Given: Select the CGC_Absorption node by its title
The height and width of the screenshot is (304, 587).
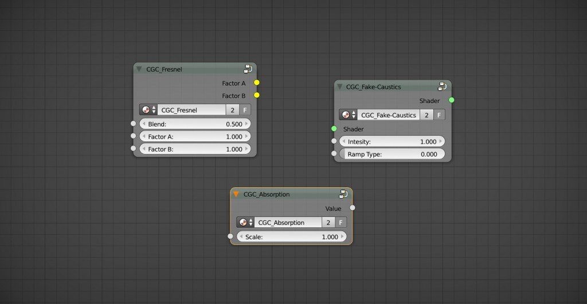Looking at the screenshot, I should point(267,194).
